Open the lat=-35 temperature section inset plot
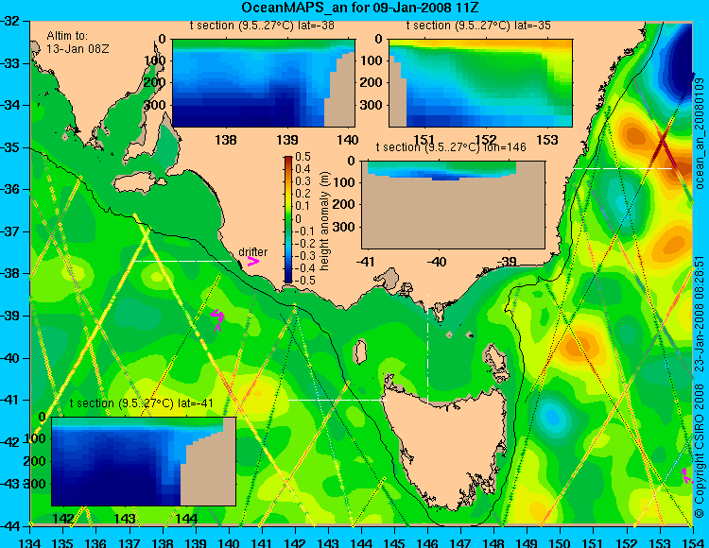The width and height of the screenshot is (709, 548). 480,83
